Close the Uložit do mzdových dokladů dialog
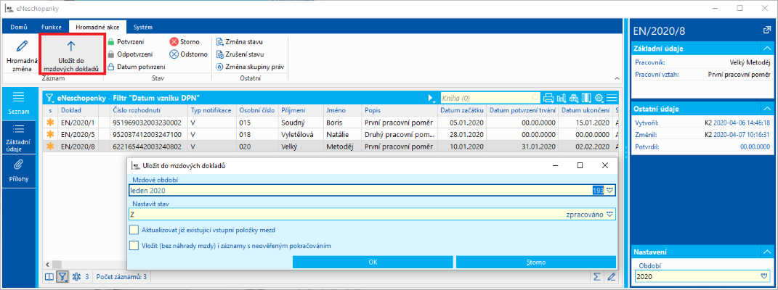This screenshot has height=290, width=778. pyautogui.click(x=604, y=166)
